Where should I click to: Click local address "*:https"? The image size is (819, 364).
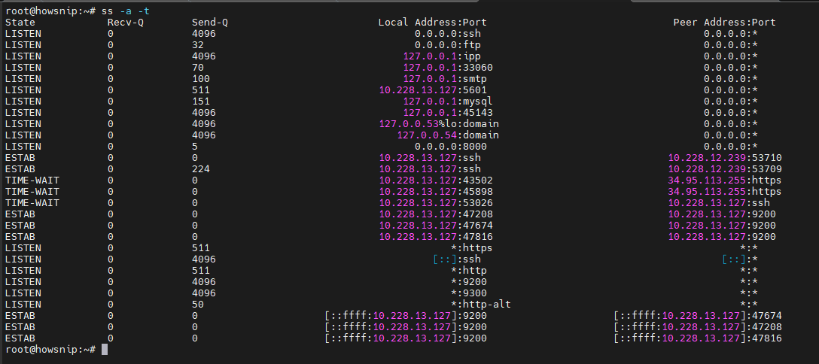[x=472, y=247]
